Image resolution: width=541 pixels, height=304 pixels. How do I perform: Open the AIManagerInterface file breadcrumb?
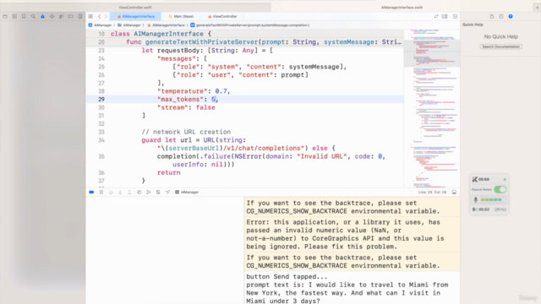[x=166, y=25]
